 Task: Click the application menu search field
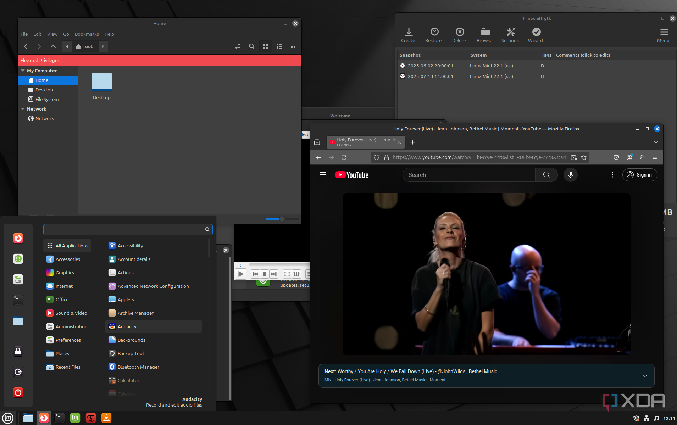(128, 229)
